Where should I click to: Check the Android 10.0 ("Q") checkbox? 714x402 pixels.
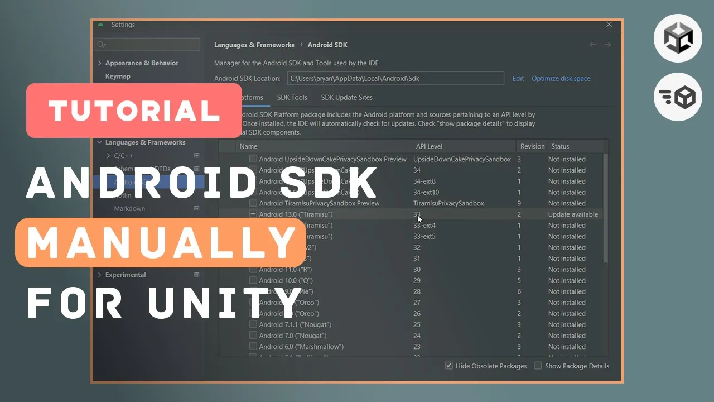tap(253, 280)
